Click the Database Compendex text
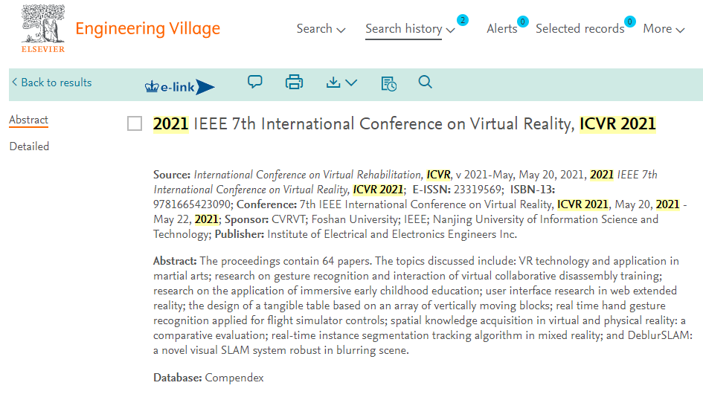This screenshot has width=703, height=397. point(208,378)
